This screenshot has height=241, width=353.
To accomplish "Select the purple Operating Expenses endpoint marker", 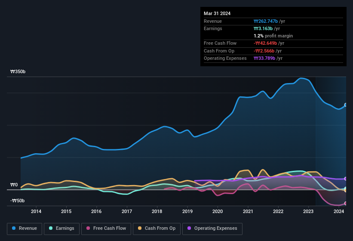I will pyautogui.click(x=345, y=179).
